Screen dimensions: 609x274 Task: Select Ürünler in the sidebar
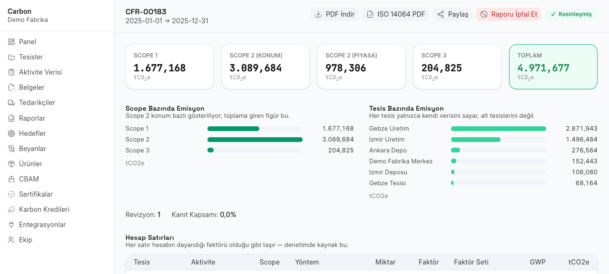[57, 164]
